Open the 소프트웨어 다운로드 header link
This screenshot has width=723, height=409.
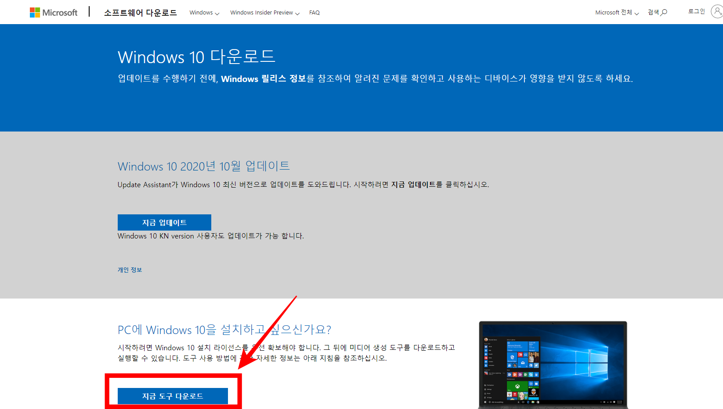click(140, 13)
